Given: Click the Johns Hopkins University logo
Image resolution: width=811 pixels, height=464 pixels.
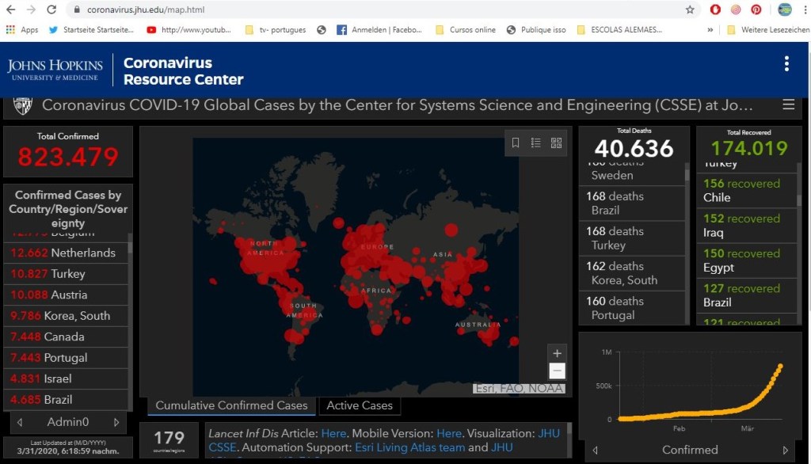Looking at the screenshot, I should click(55, 70).
